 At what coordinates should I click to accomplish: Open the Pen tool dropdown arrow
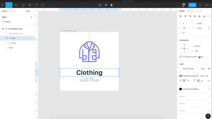32,5
